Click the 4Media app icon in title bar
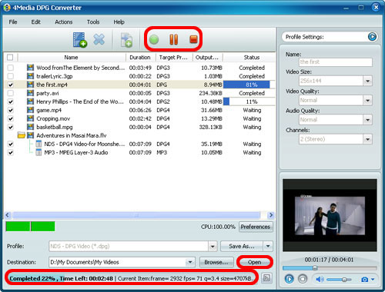 (x=7, y=8)
